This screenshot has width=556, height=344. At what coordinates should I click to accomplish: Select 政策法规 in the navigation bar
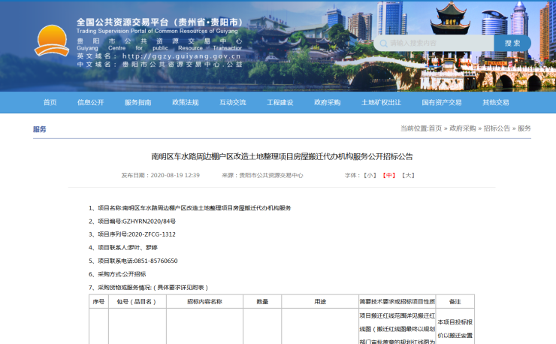point(185,102)
